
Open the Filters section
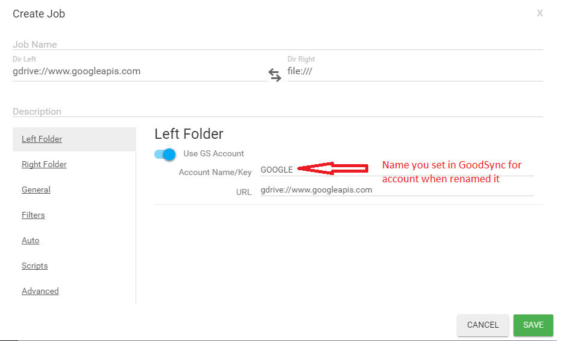point(33,215)
